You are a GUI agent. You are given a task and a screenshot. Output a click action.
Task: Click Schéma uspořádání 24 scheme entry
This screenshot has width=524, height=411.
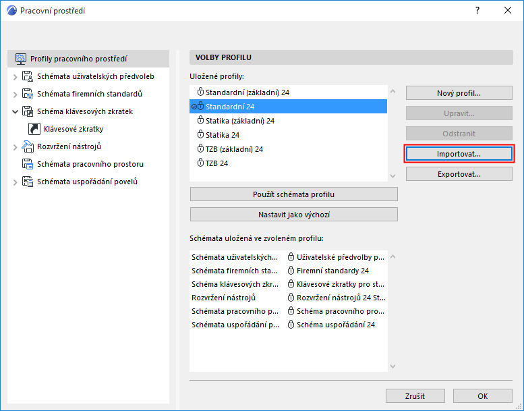tap(336, 325)
